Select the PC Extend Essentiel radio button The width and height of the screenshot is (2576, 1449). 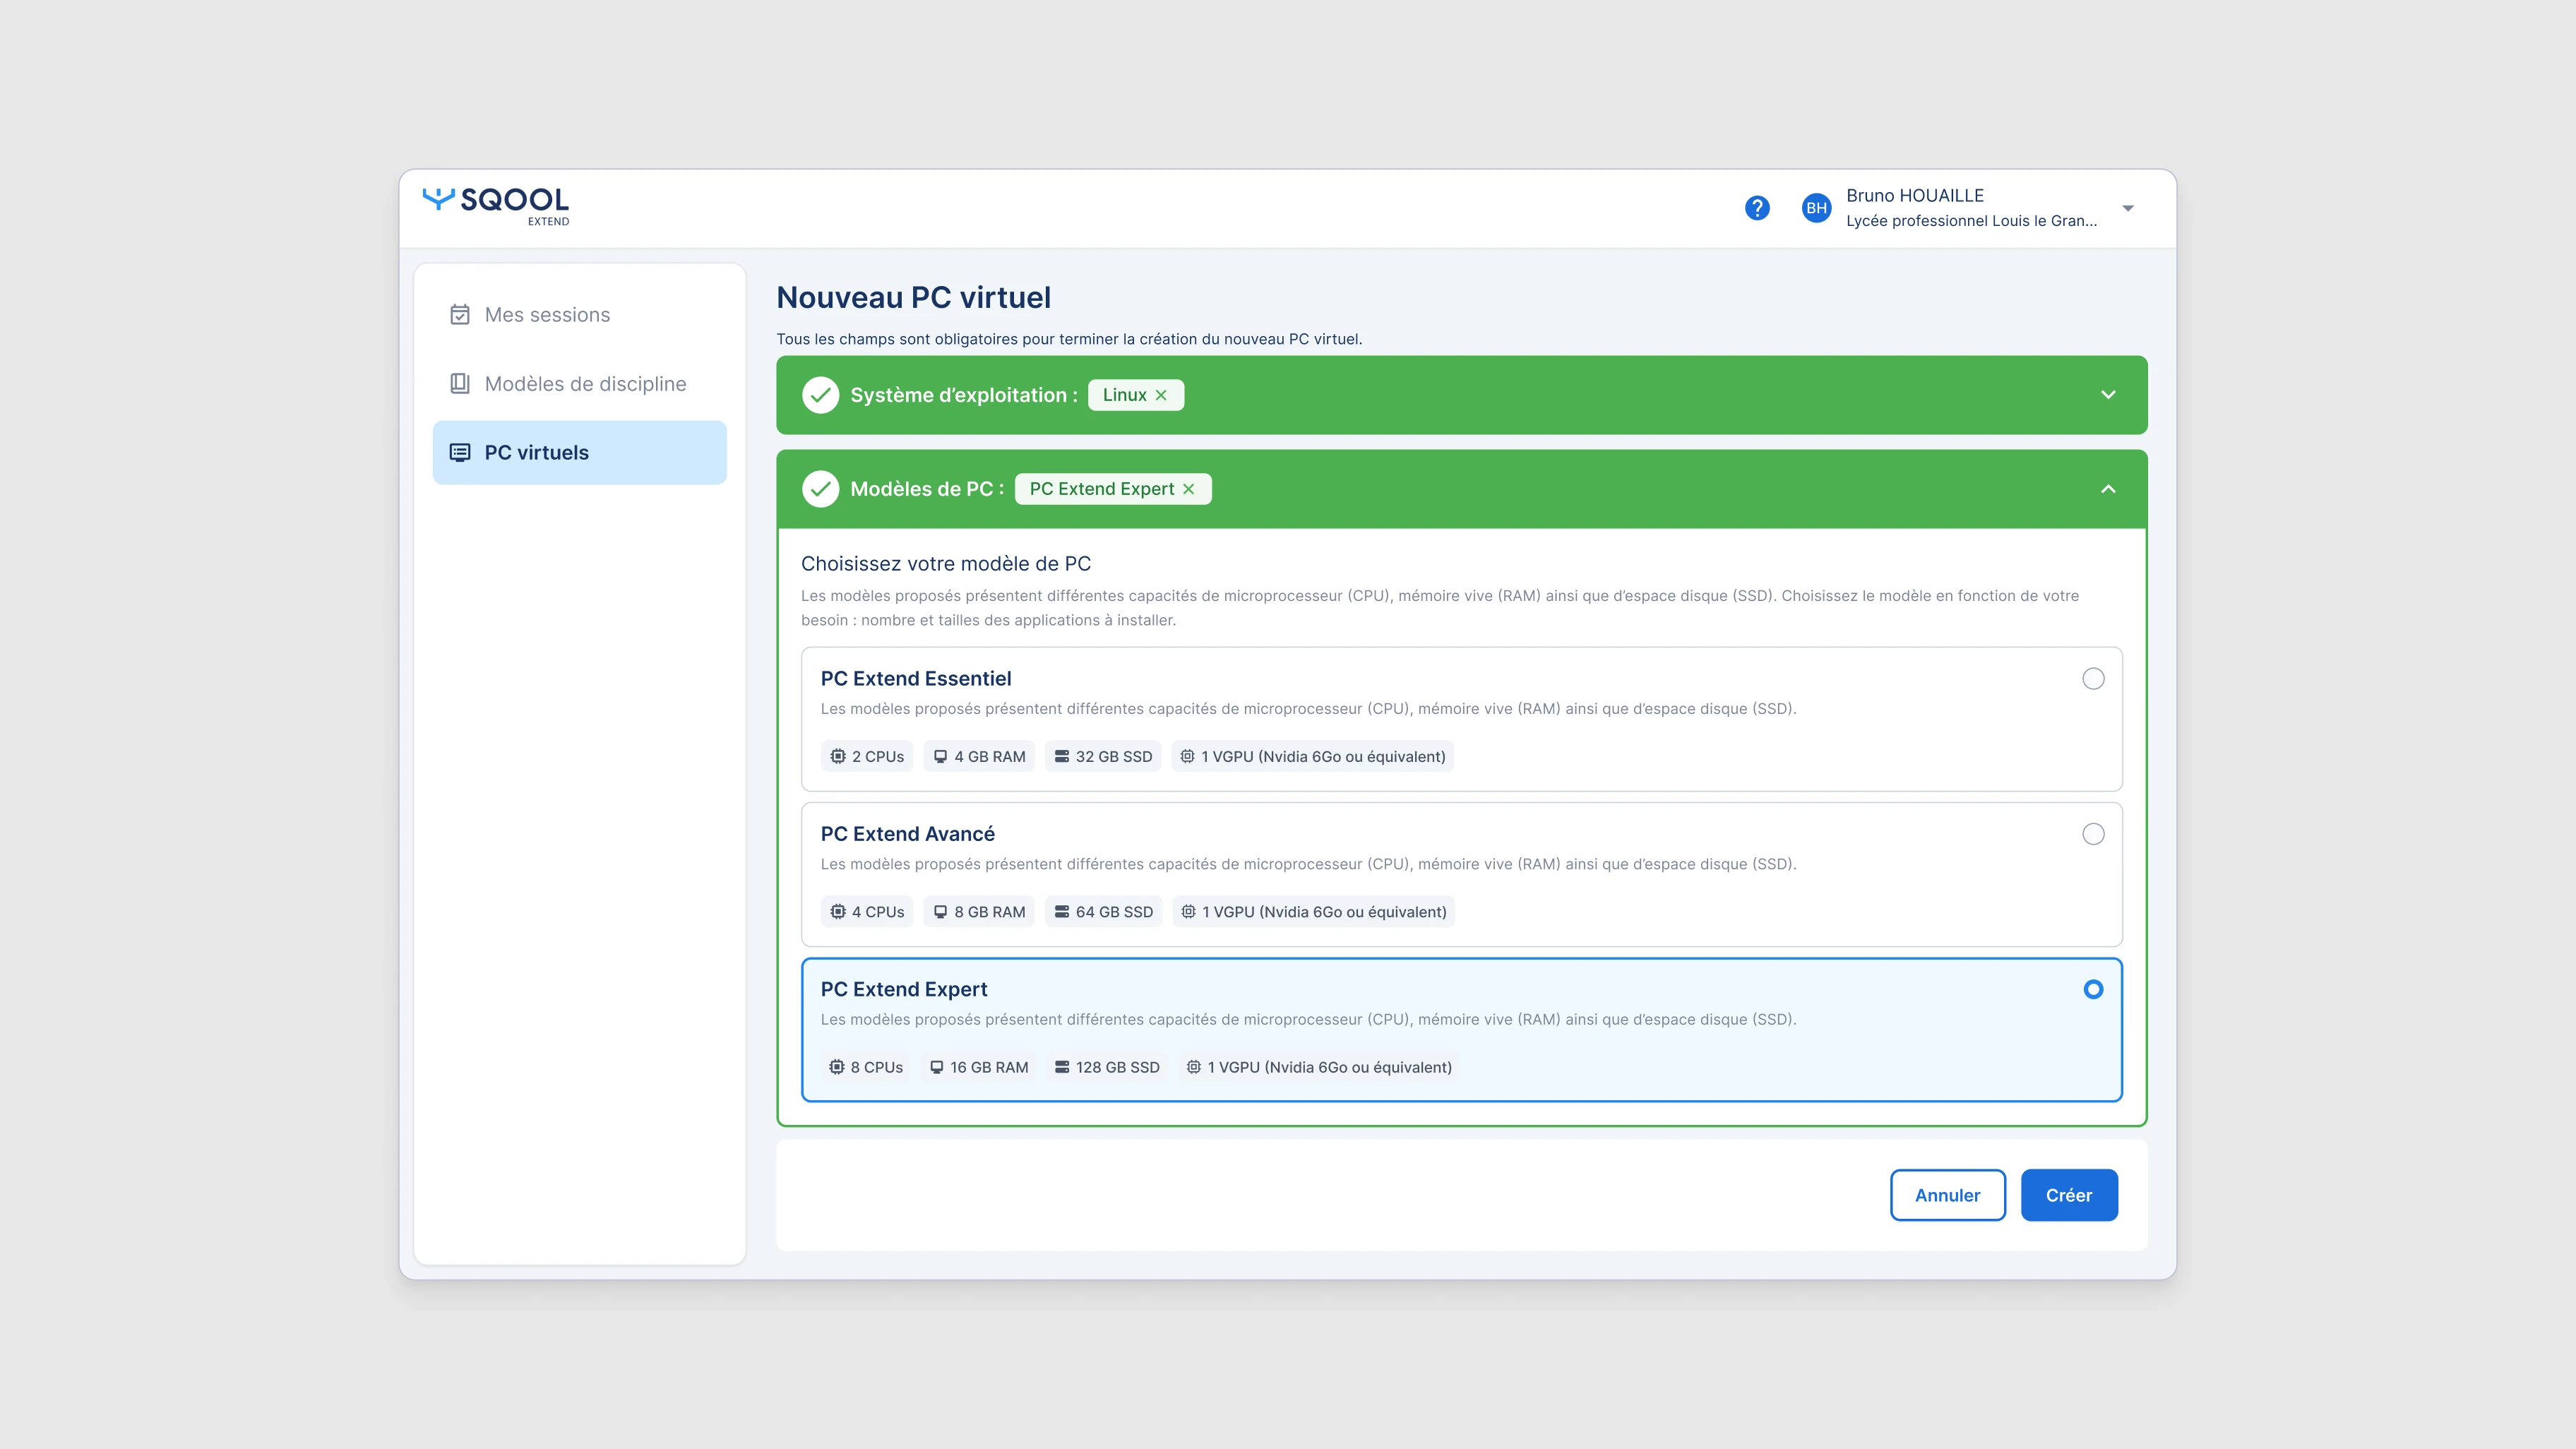tap(2093, 679)
